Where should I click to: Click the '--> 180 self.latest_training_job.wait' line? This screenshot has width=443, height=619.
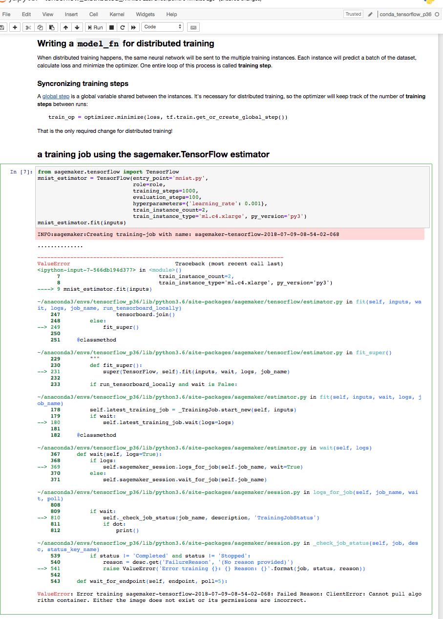(x=136, y=423)
